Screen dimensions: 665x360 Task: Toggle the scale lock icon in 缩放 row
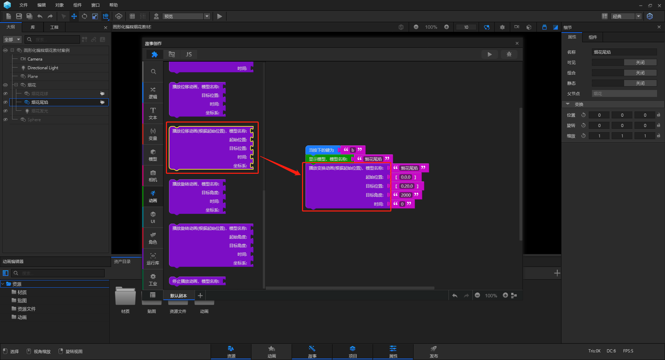658,136
